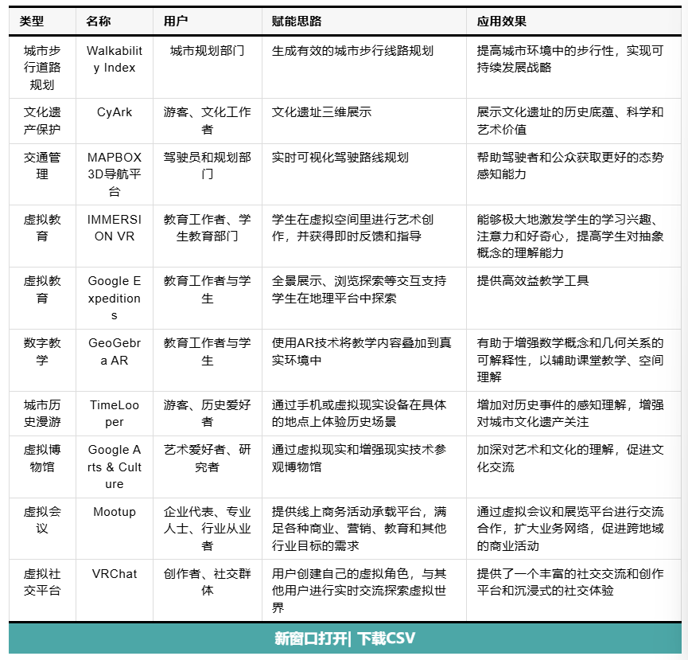
Task: Click the 新窗口打开 link
Action: pos(310,639)
